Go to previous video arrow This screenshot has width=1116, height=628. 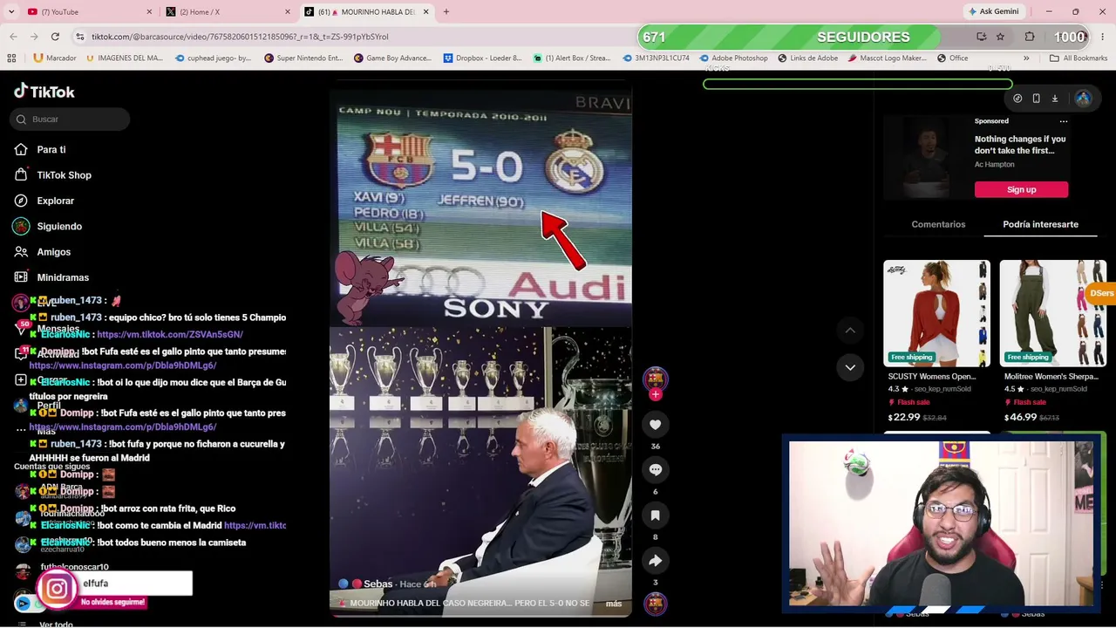850,330
